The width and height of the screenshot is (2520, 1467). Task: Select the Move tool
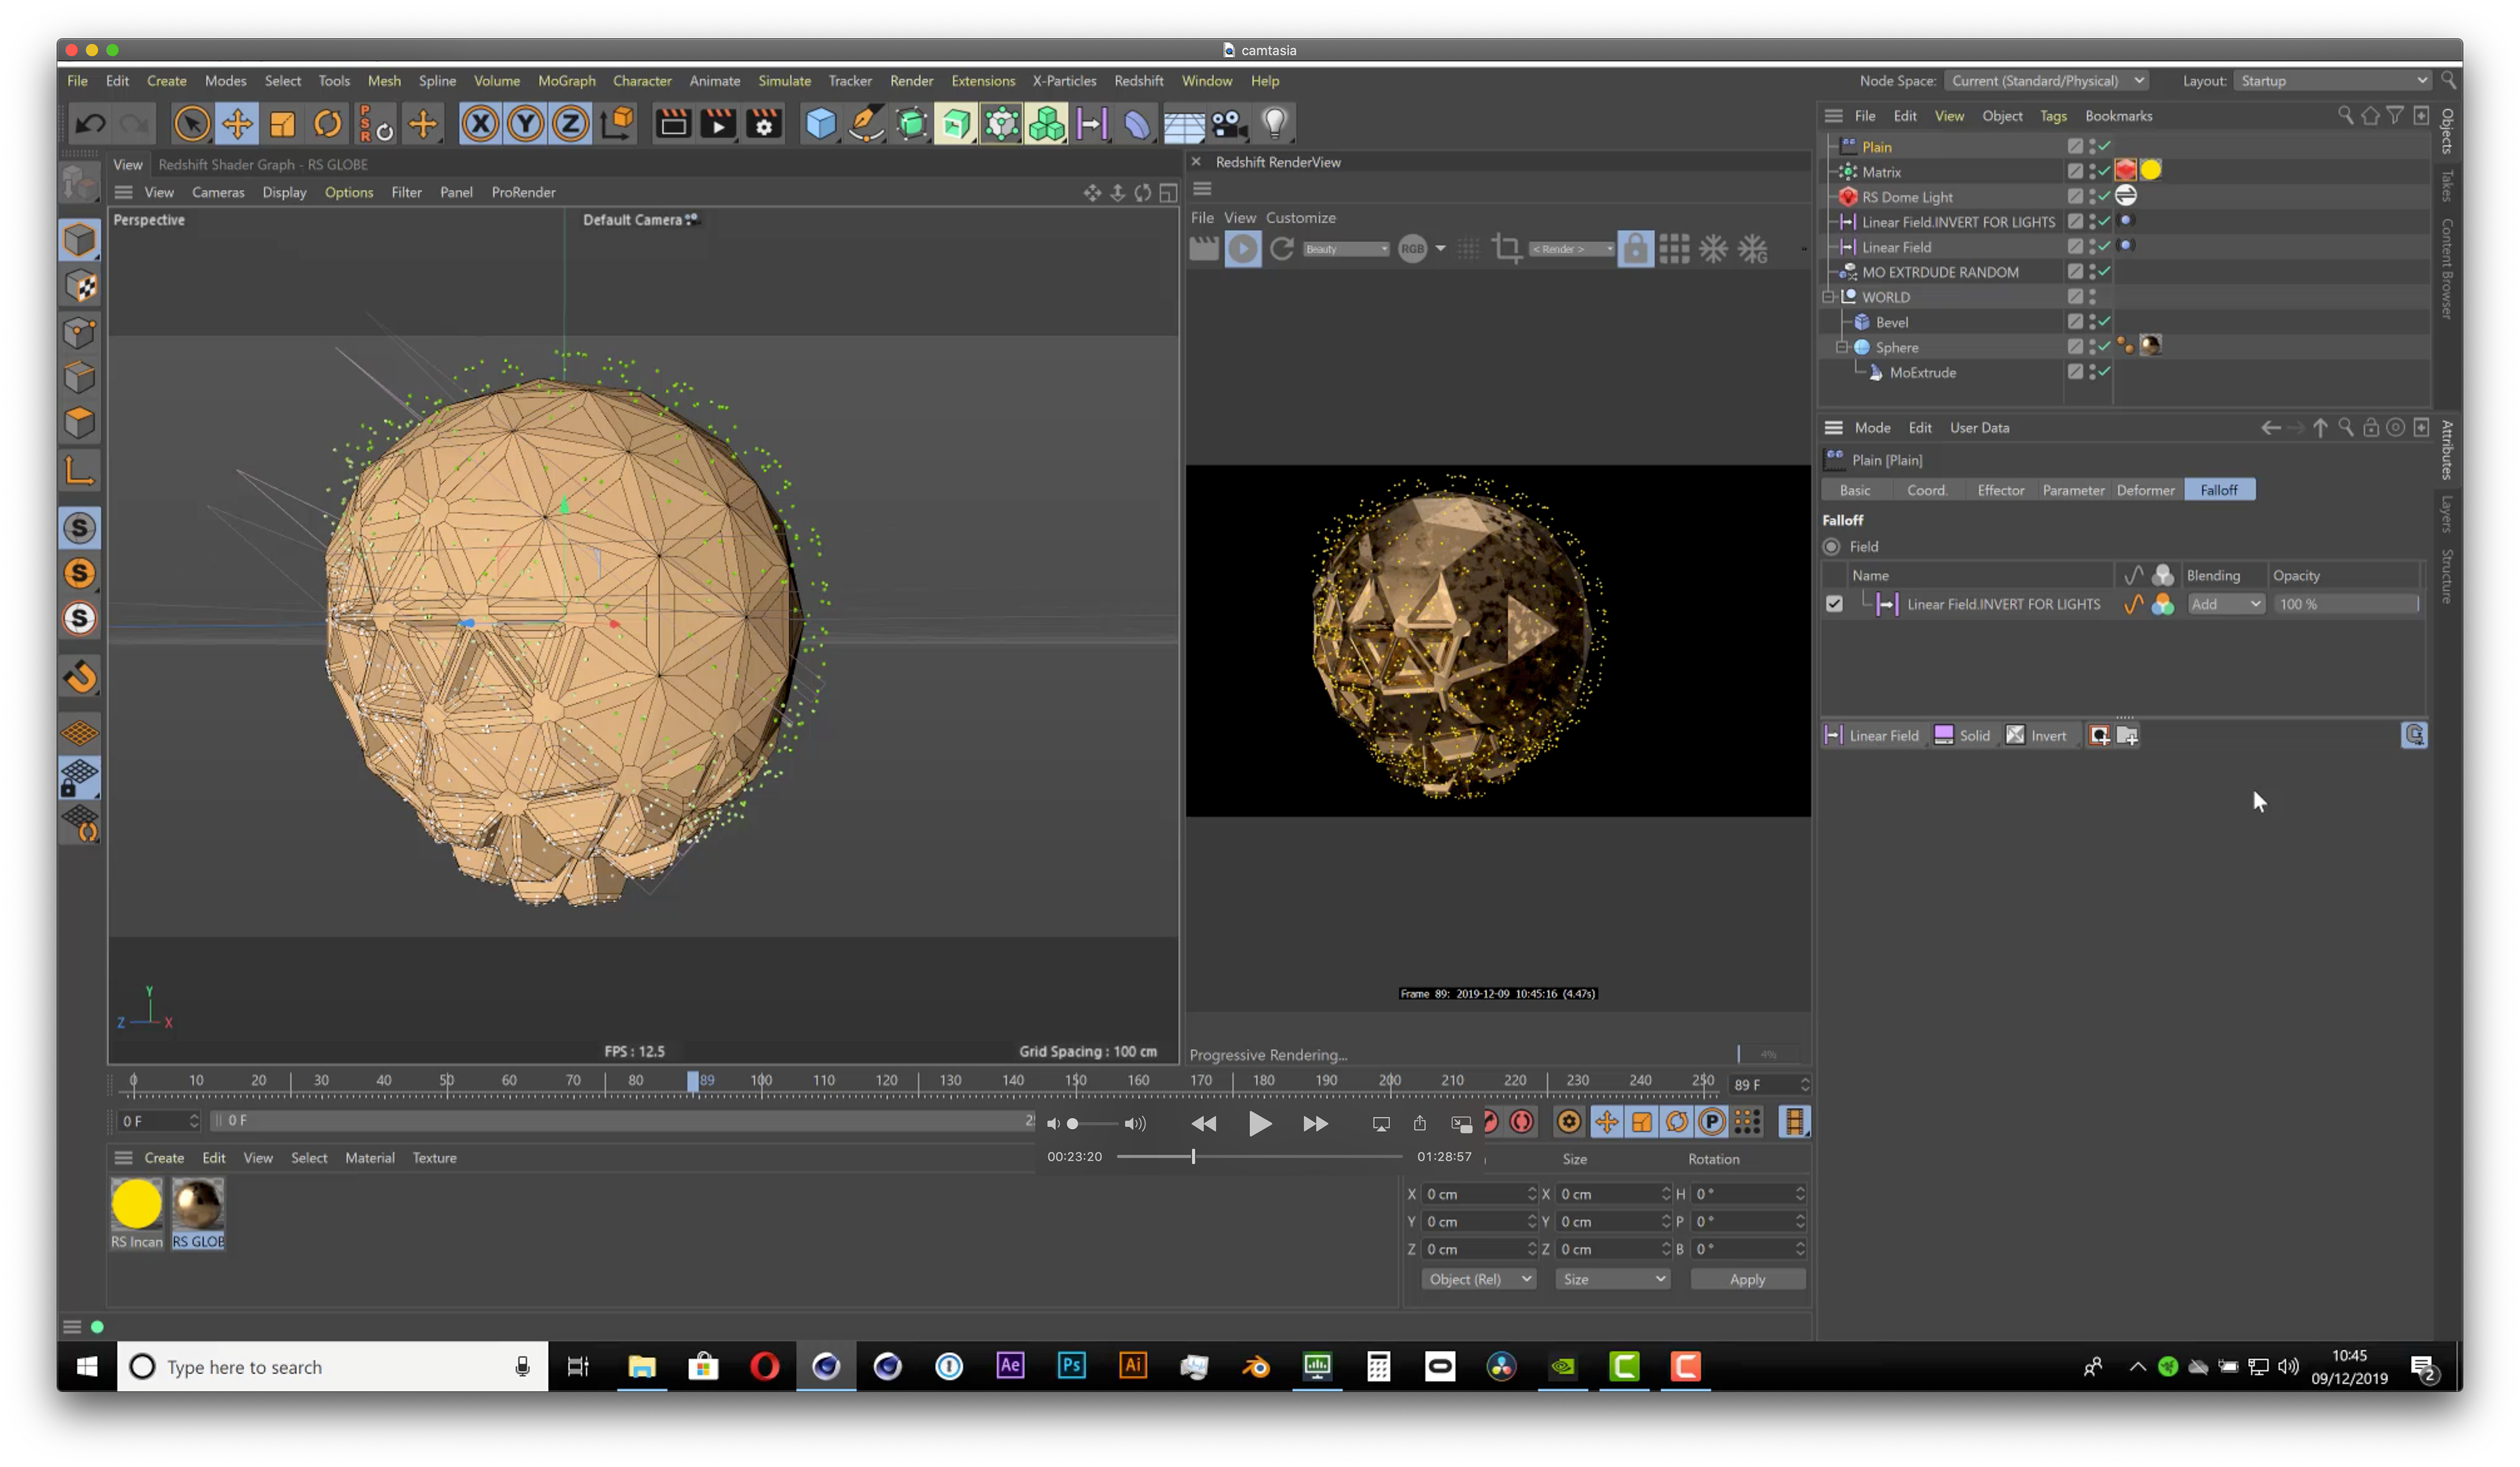point(237,124)
